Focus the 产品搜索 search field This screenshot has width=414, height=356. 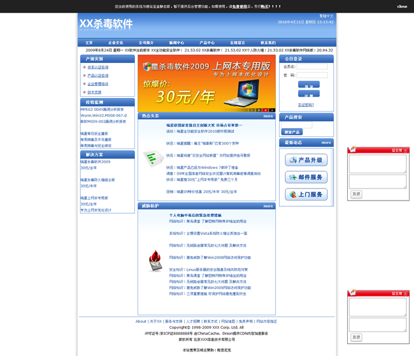click(x=297, y=125)
